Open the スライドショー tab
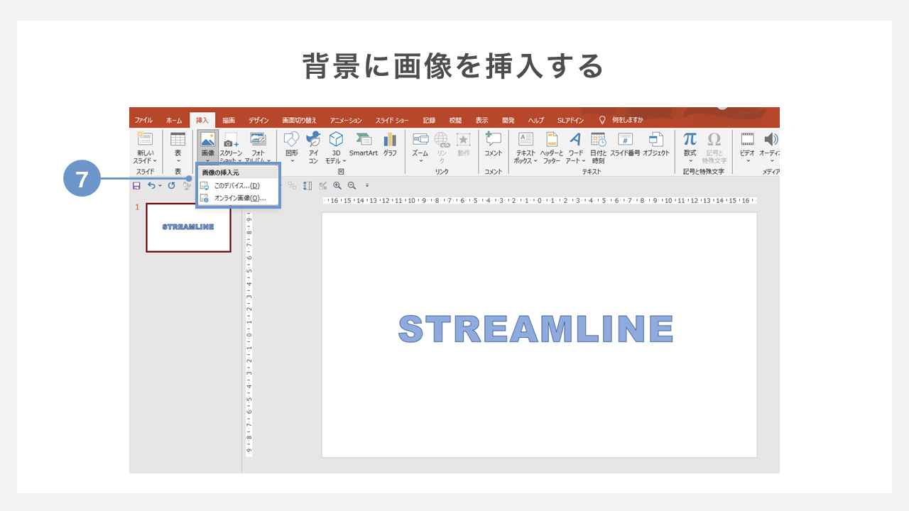The height and width of the screenshot is (511, 909). coord(393,120)
